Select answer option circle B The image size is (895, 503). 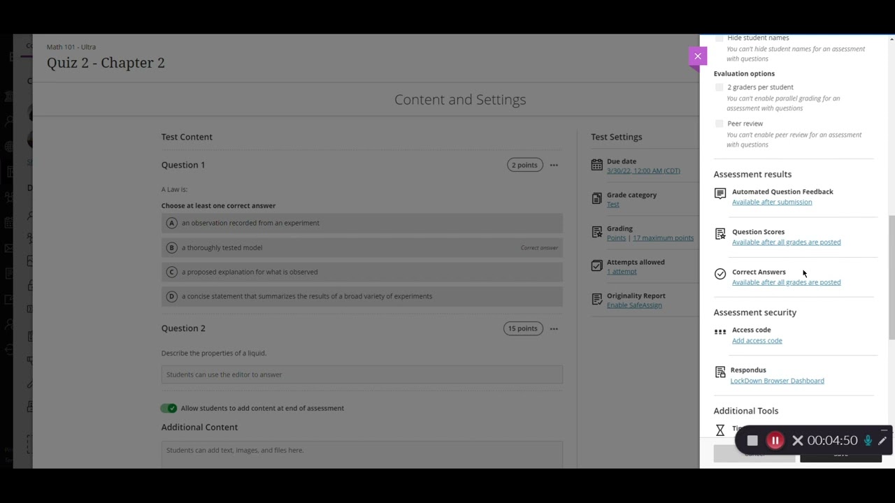coord(171,247)
